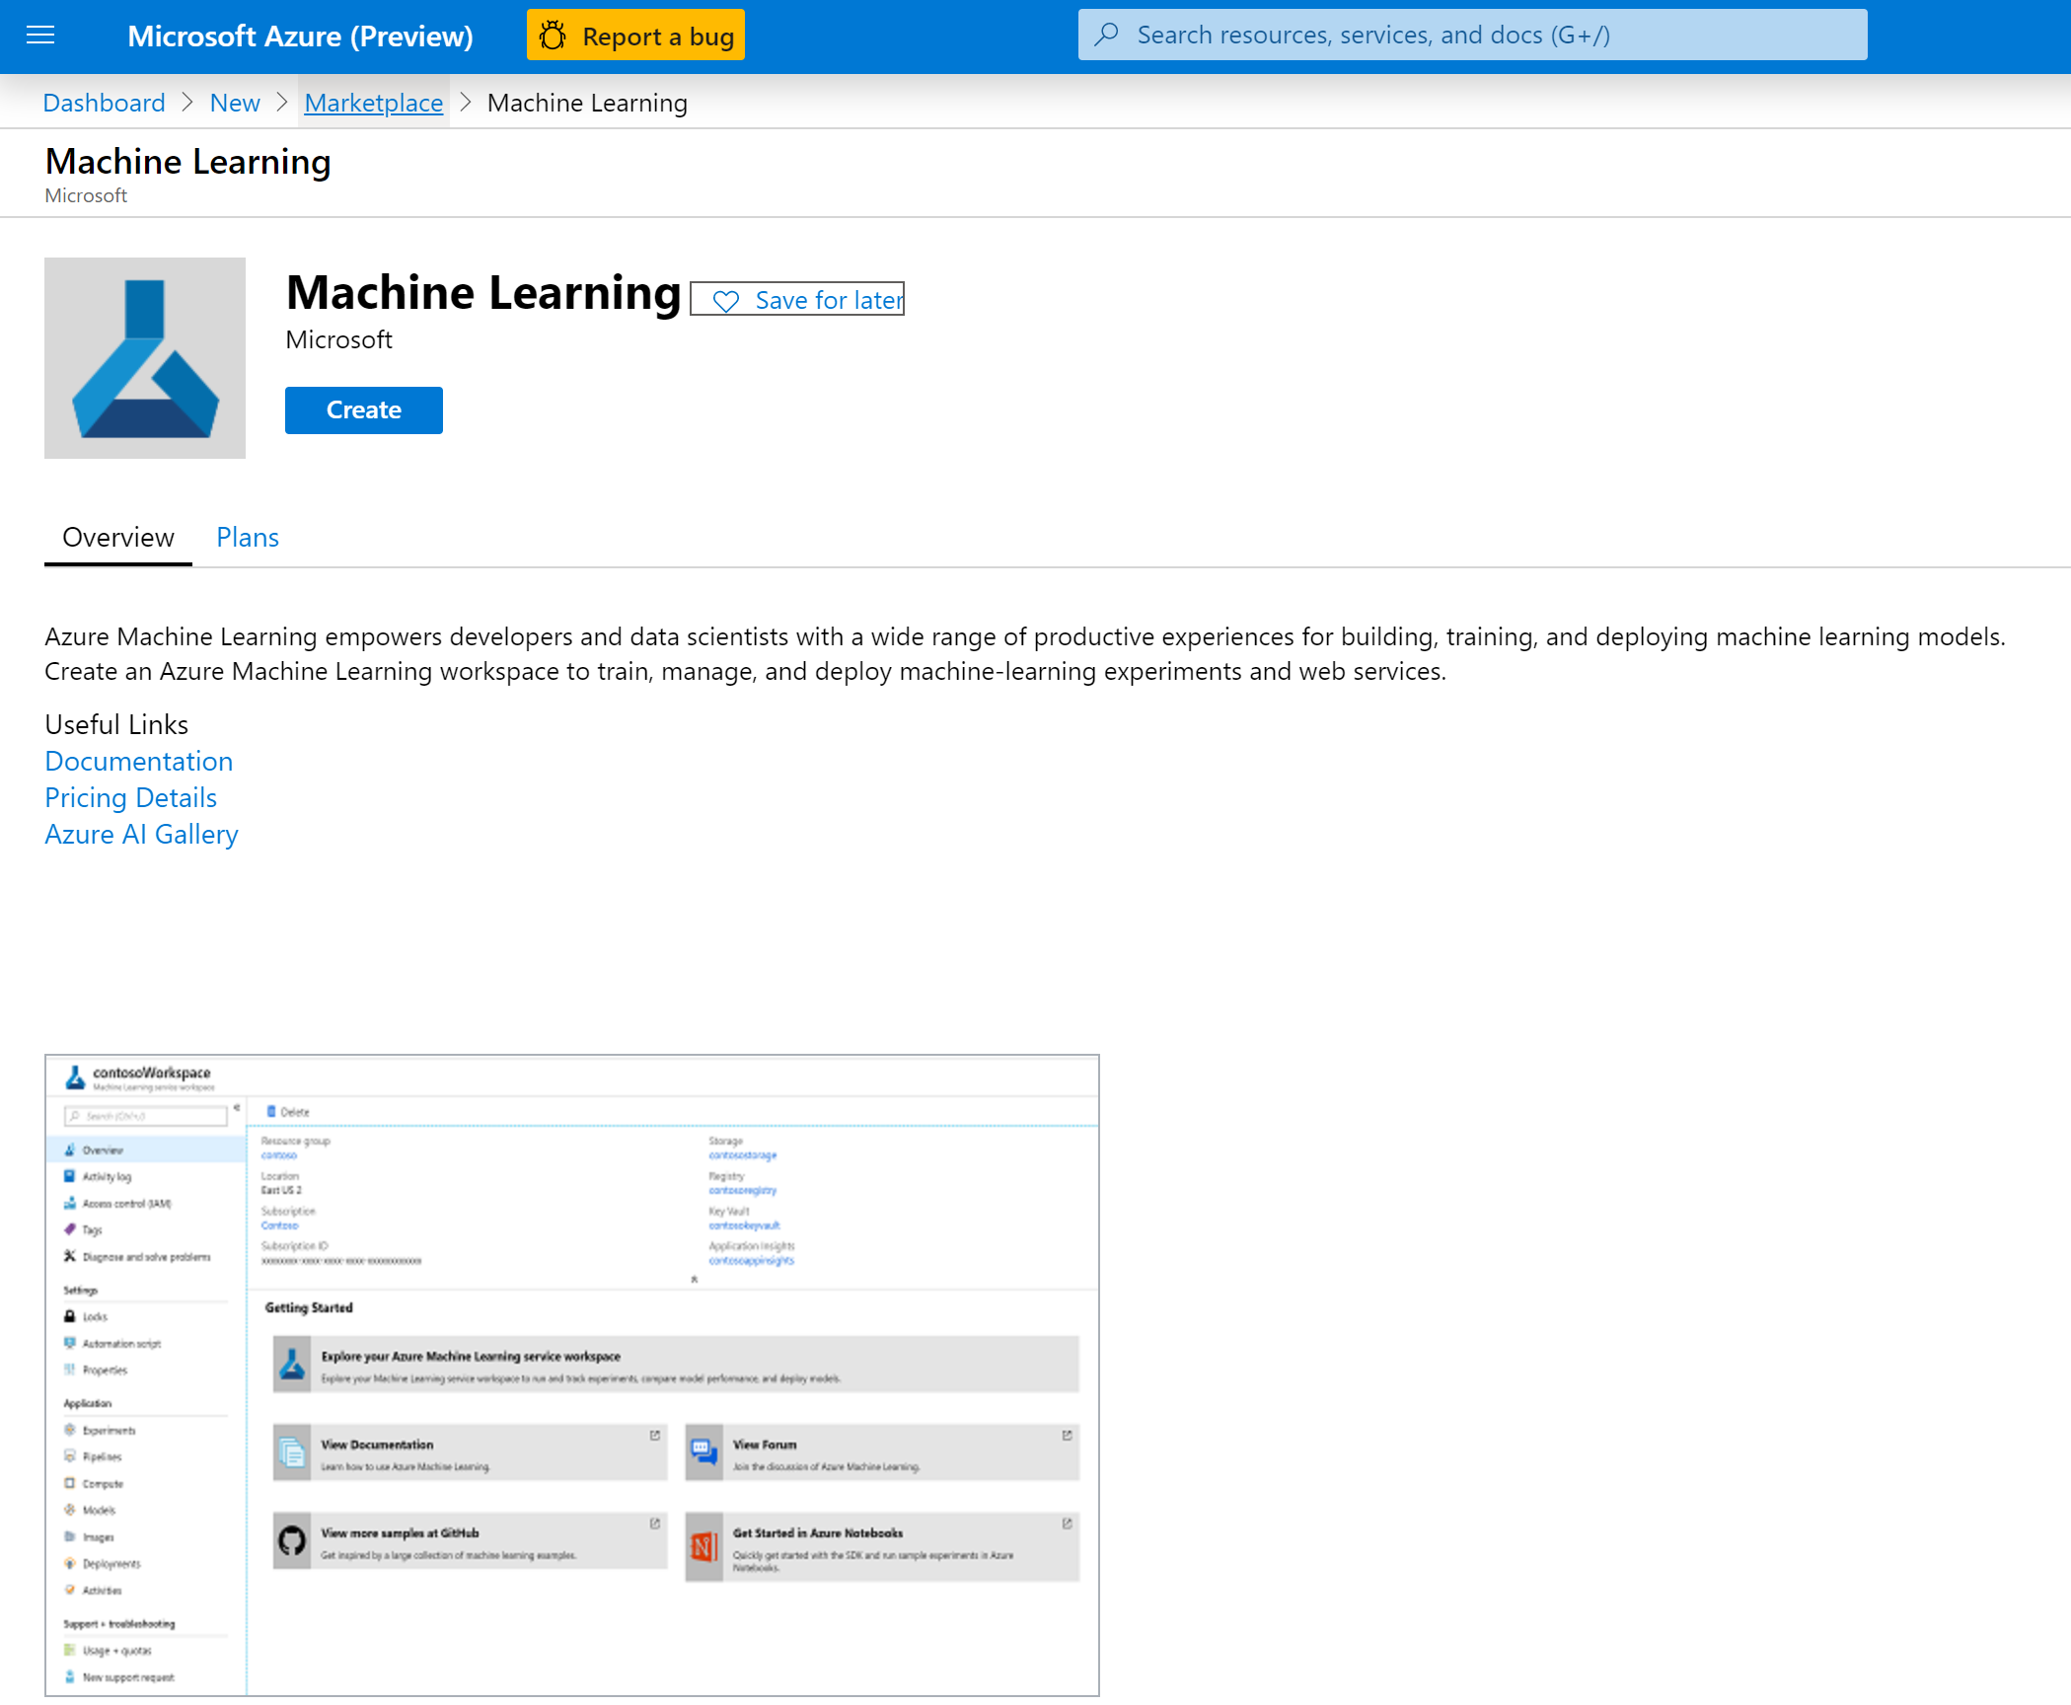
Task: Click the Machine Learning flask logo
Action: pos(145,358)
